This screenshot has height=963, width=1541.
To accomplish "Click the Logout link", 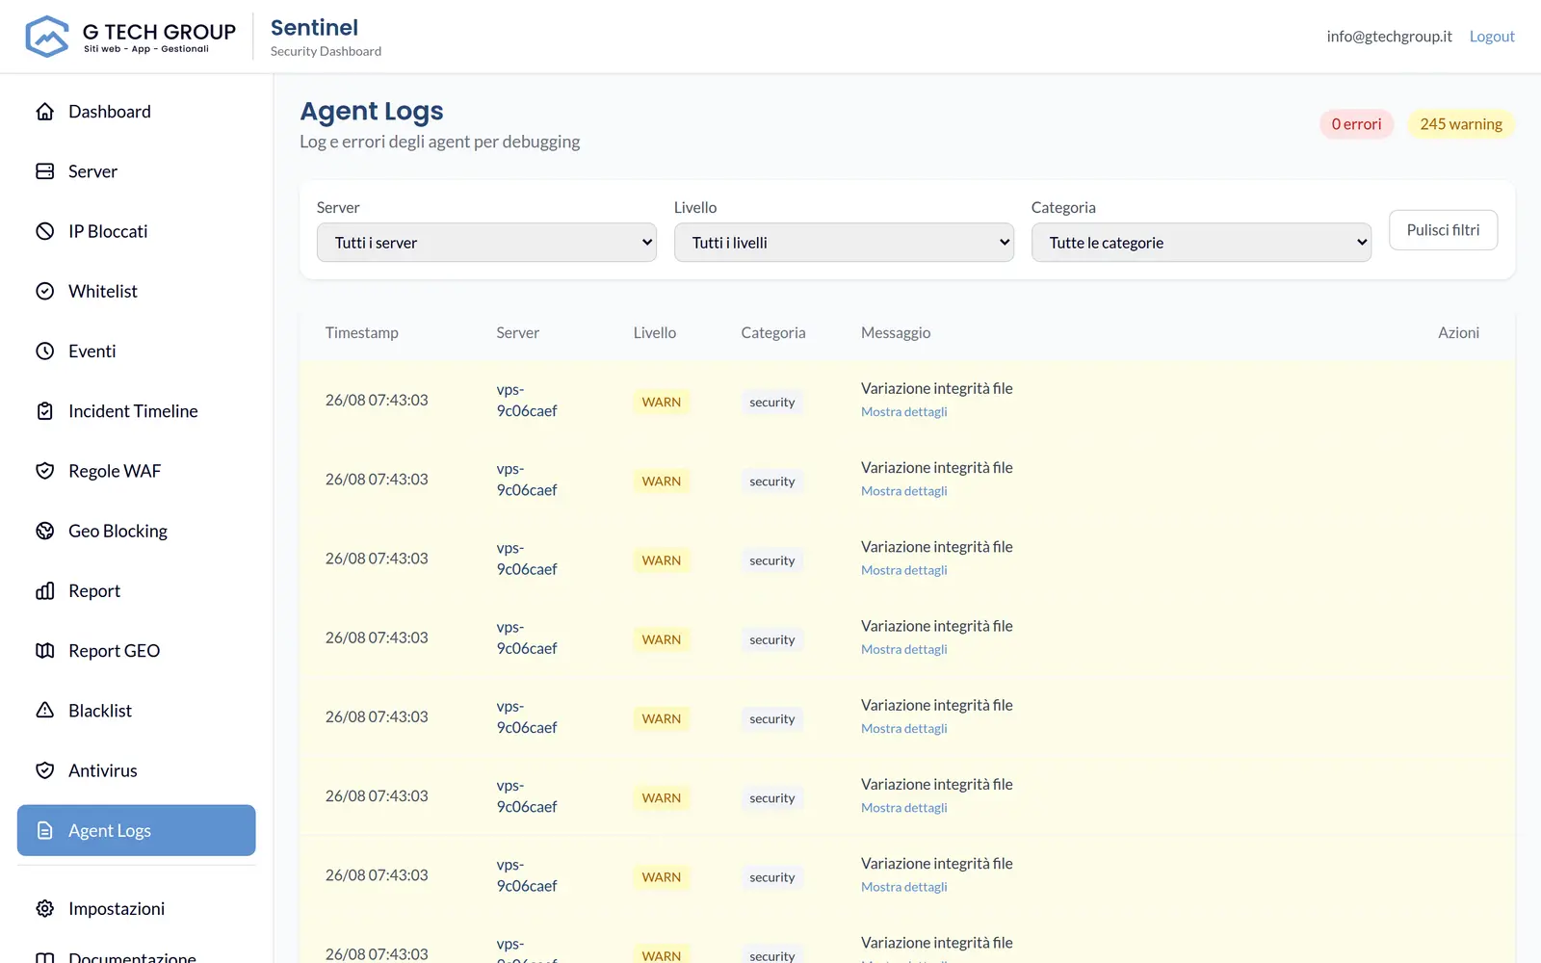I will click(x=1492, y=37).
